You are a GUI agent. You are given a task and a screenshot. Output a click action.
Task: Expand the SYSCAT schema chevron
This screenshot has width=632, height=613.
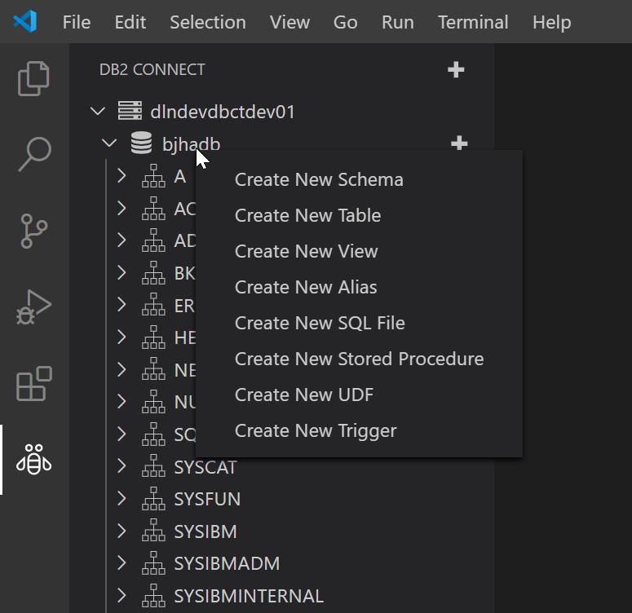(x=122, y=466)
